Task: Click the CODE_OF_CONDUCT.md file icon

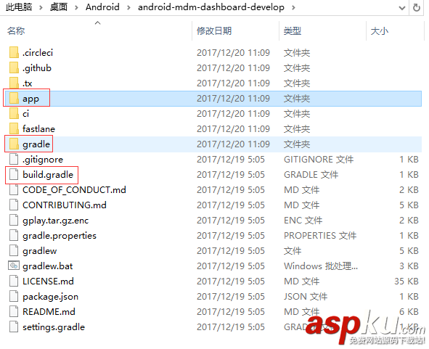Action: (x=14, y=190)
